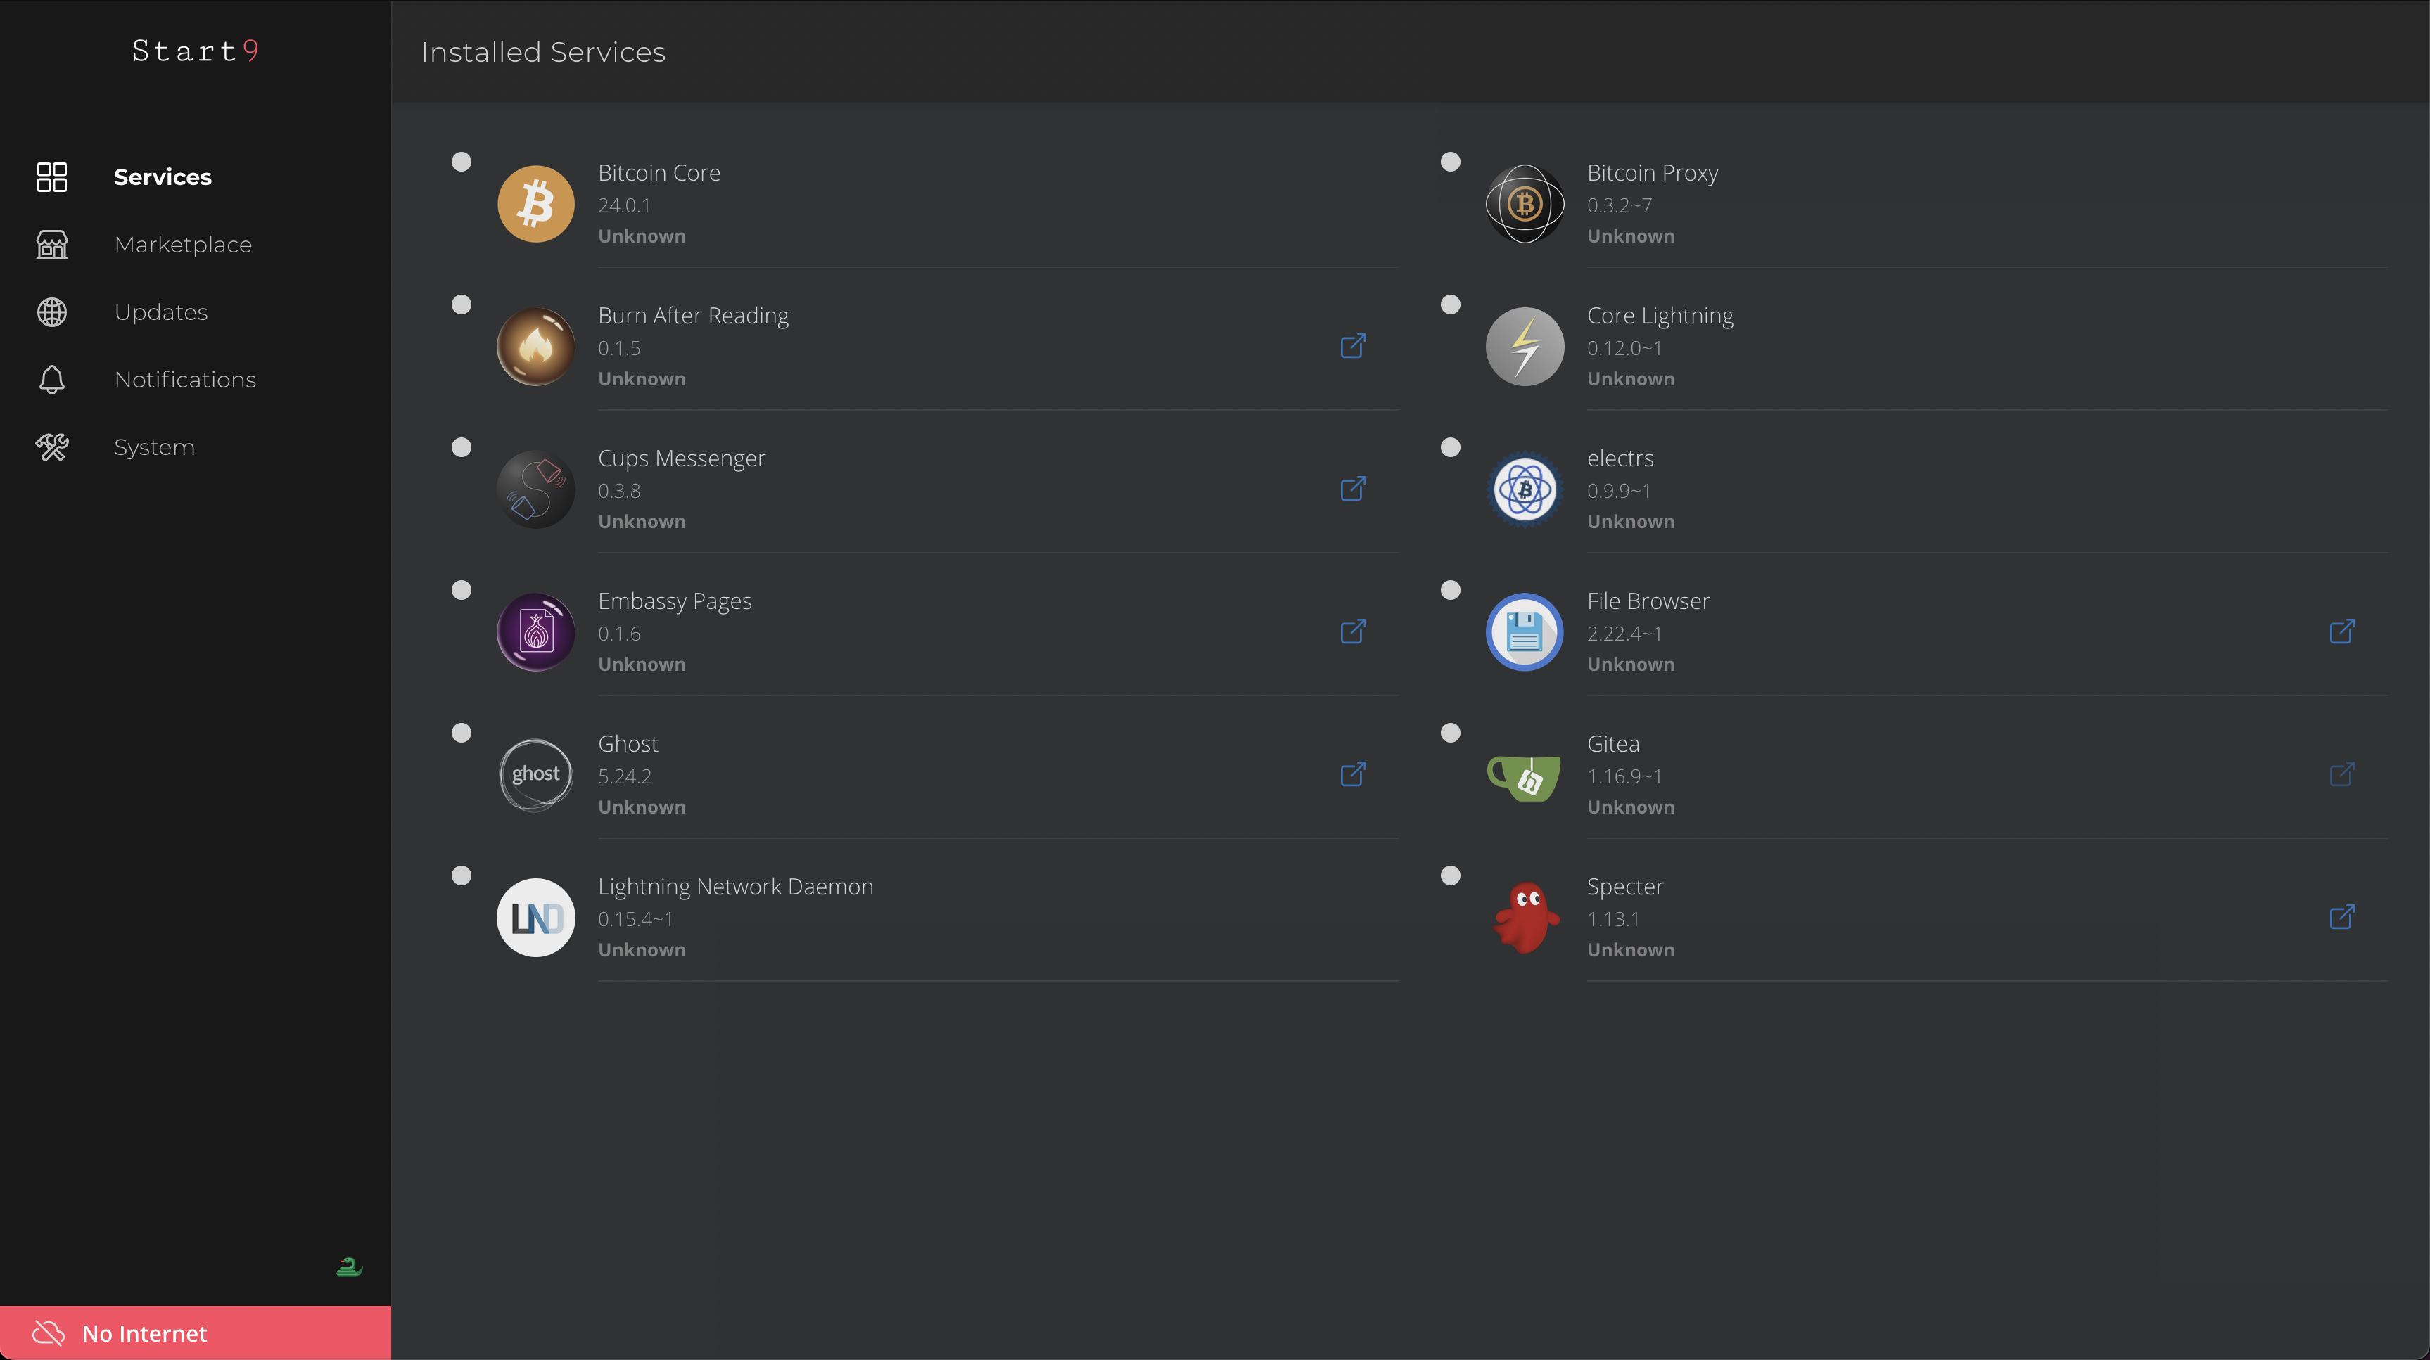Click the Bitcoin Core service icon
Image resolution: width=2430 pixels, height=1360 pixels.
tap(536, 204)
